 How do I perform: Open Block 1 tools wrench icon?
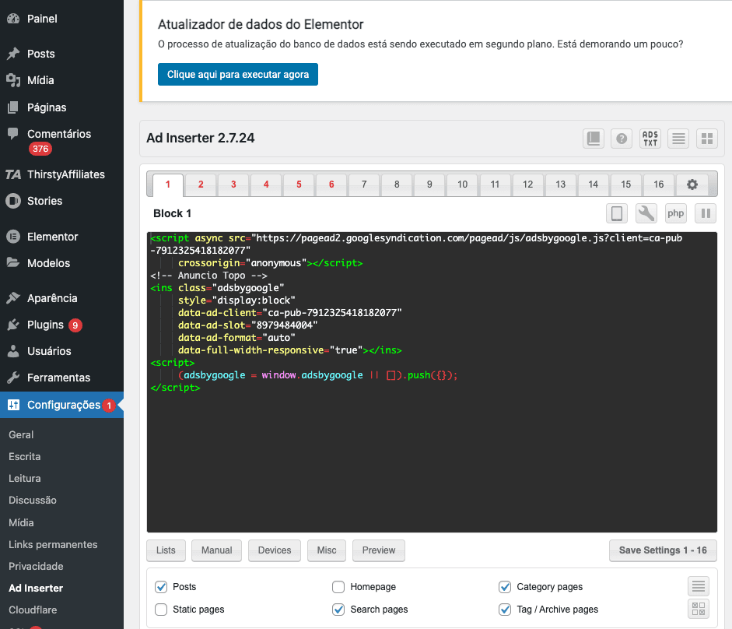coord(646,213)
